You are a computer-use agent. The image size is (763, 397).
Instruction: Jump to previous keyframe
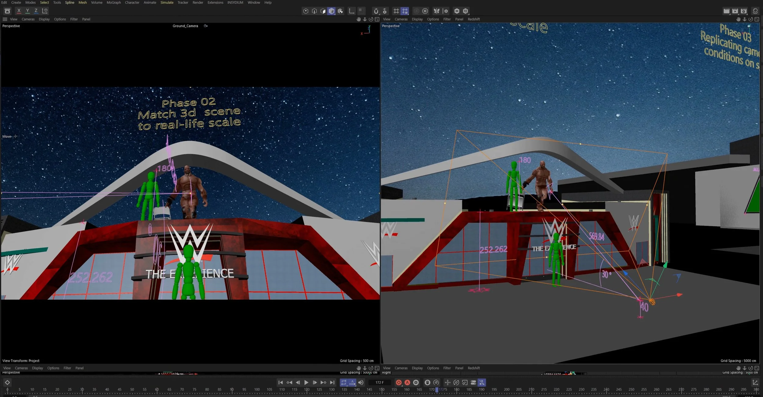click(289, 382)
